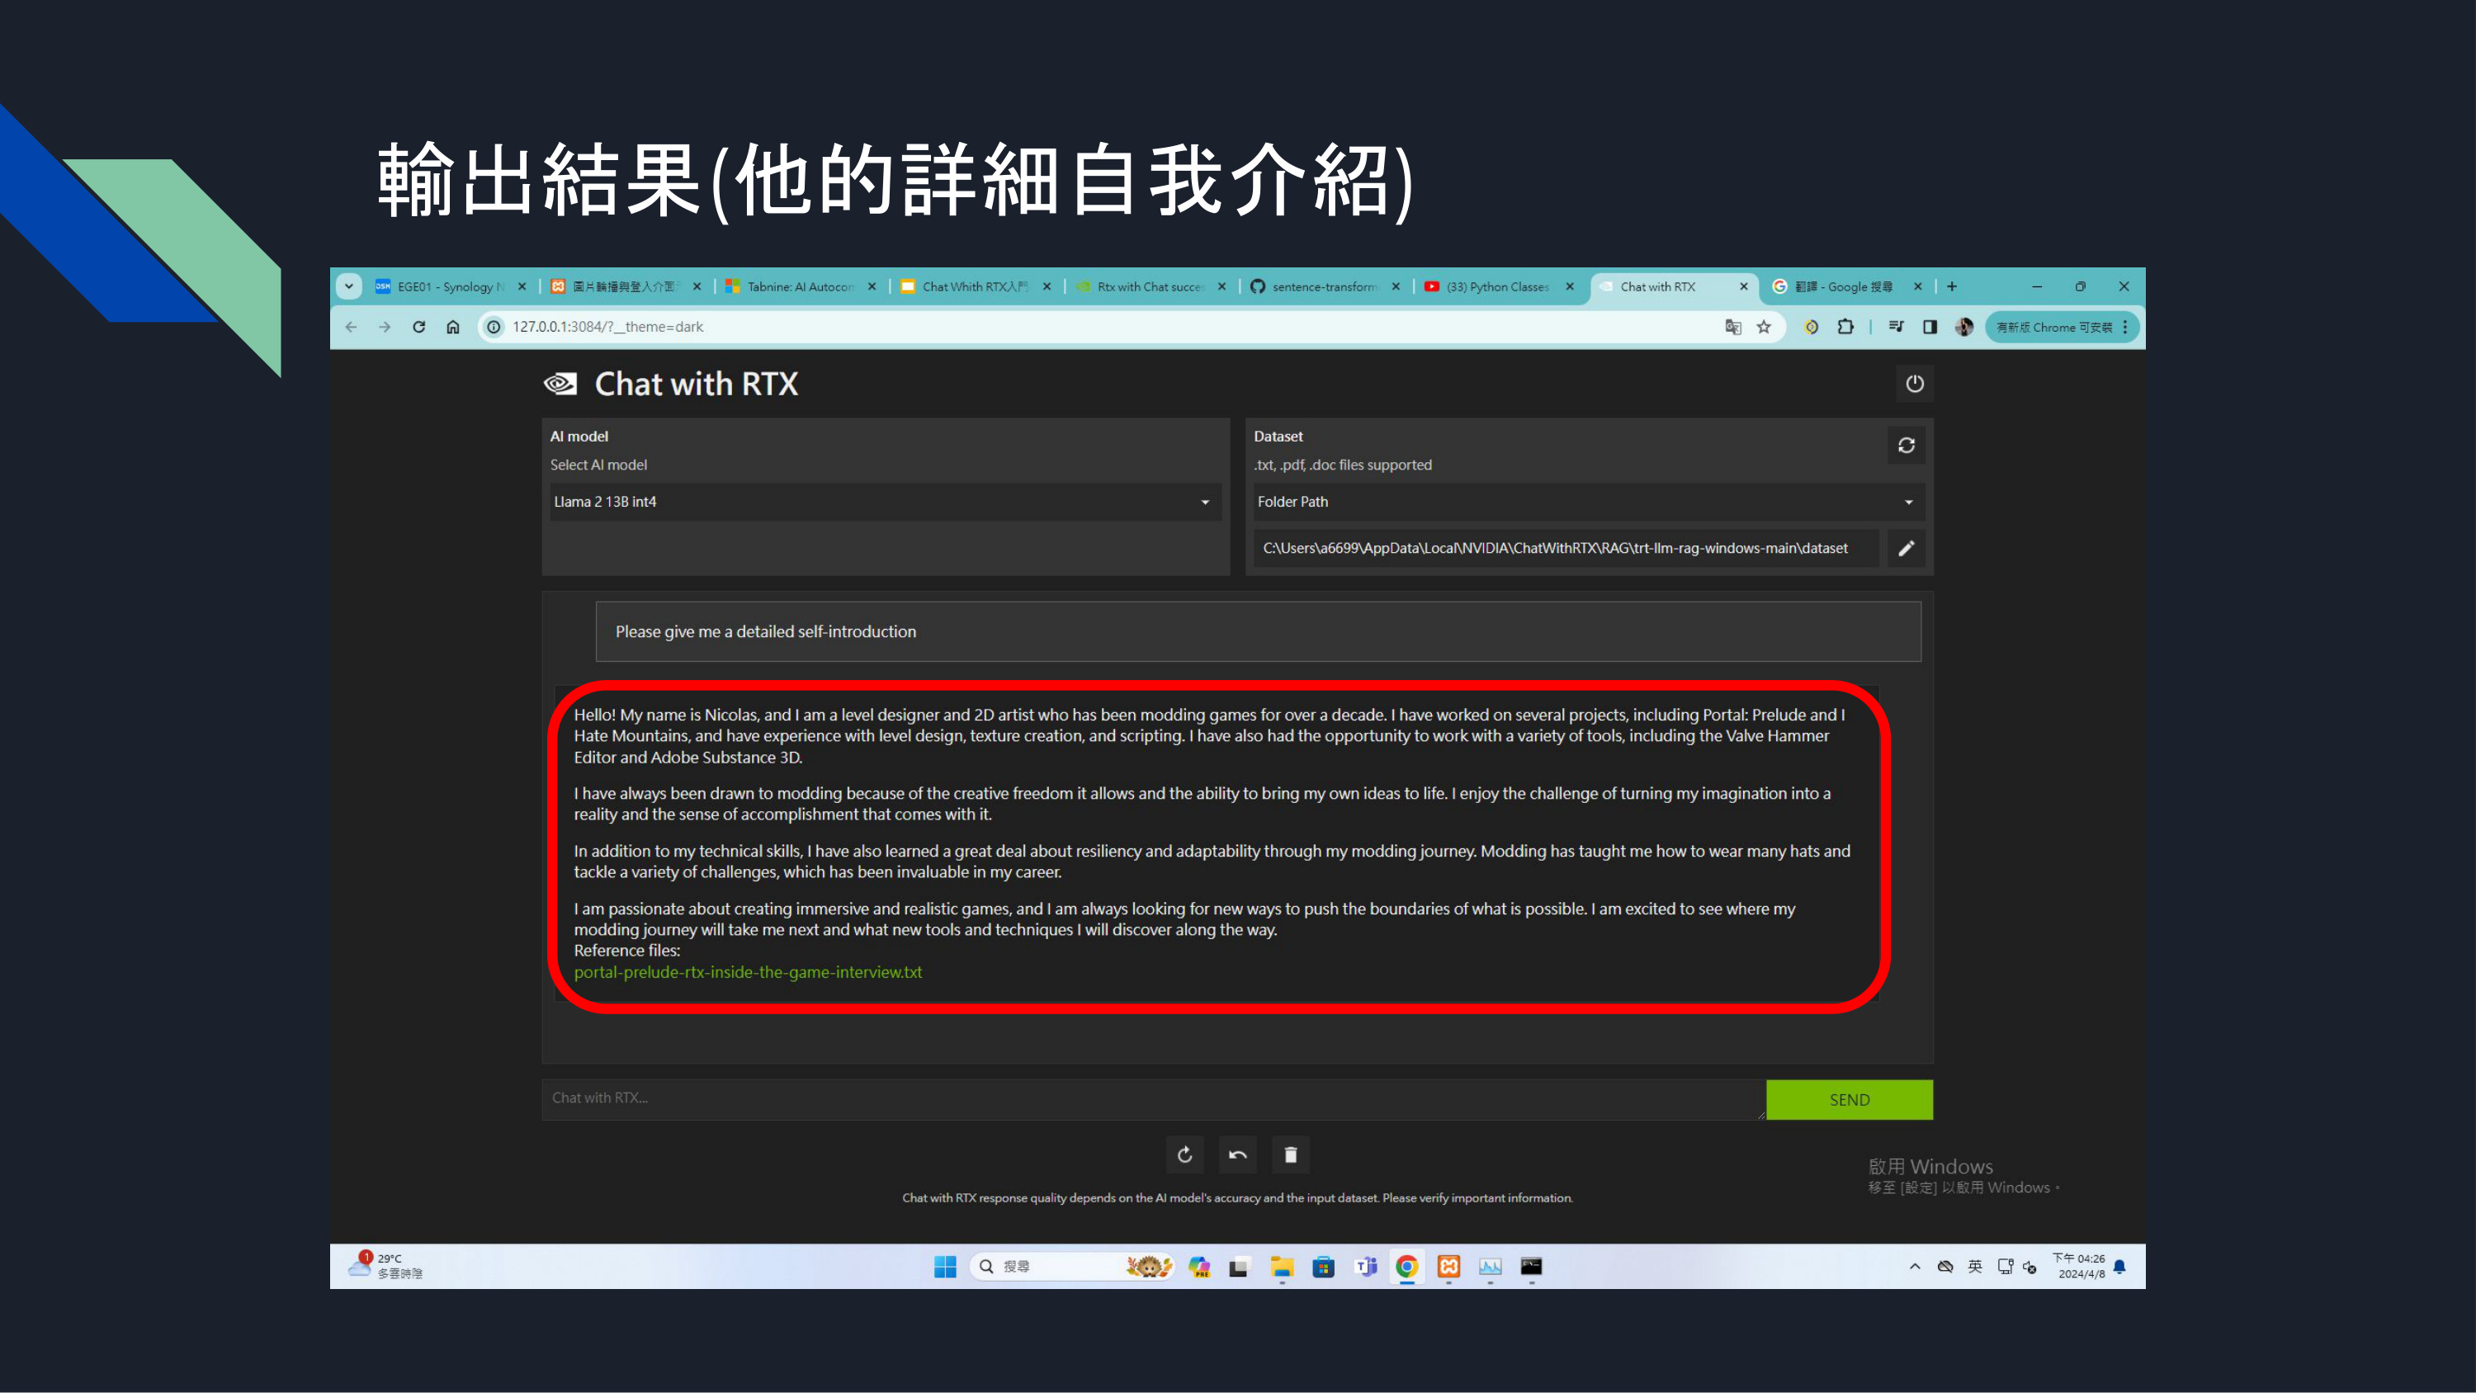
Task: Open the terminal window from the taskbar
Action: point(1531,1267)
